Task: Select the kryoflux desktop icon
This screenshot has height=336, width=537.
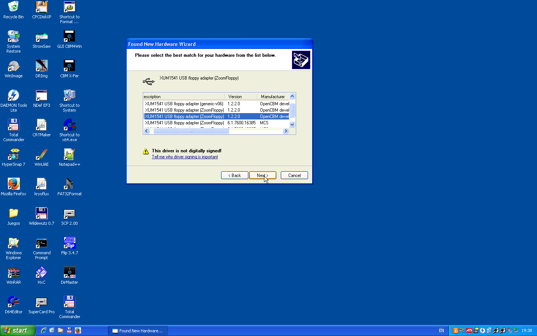Action: (41, 187)
